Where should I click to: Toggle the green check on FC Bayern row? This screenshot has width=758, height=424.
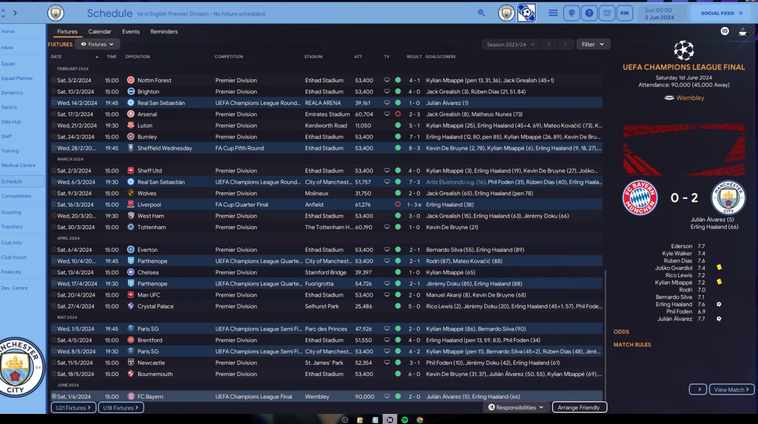[x=54, y=397]
